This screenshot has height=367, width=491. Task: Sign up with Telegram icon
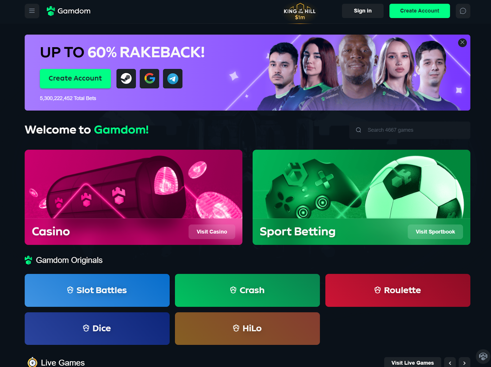click(173, 78)
